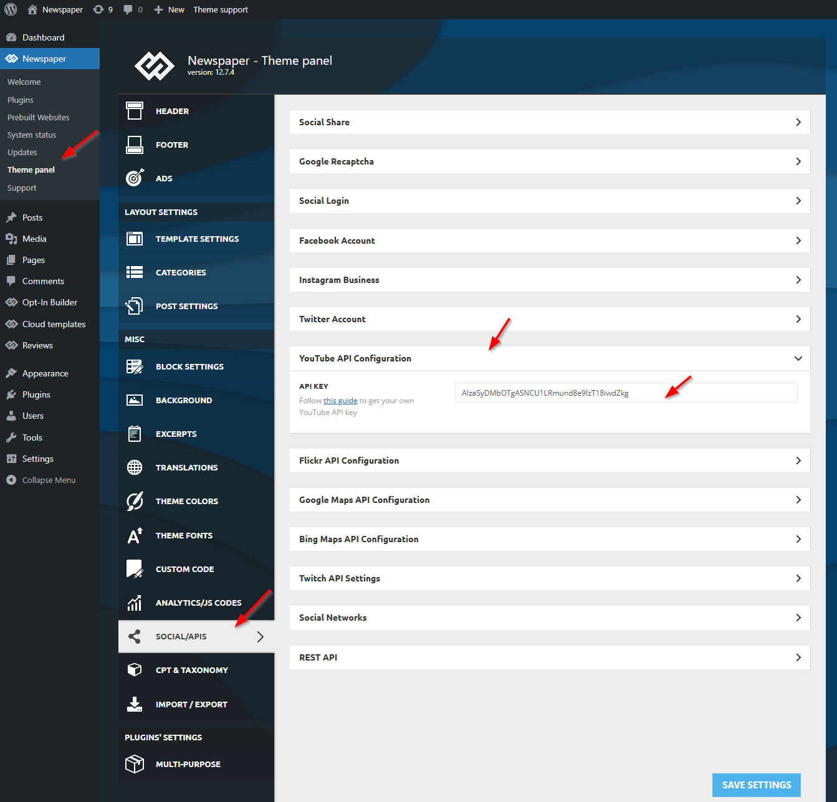Click the YouTube API key input field
Image resolution: width=837 pixels, height=802 pixels.
626,393
